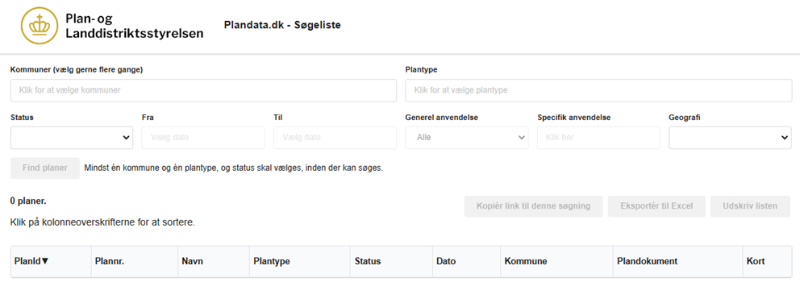Screen dimensions: 800x290
Task: Click the Plan- og Landdistriktsstyrelsen title
Action: pos(134,26)
